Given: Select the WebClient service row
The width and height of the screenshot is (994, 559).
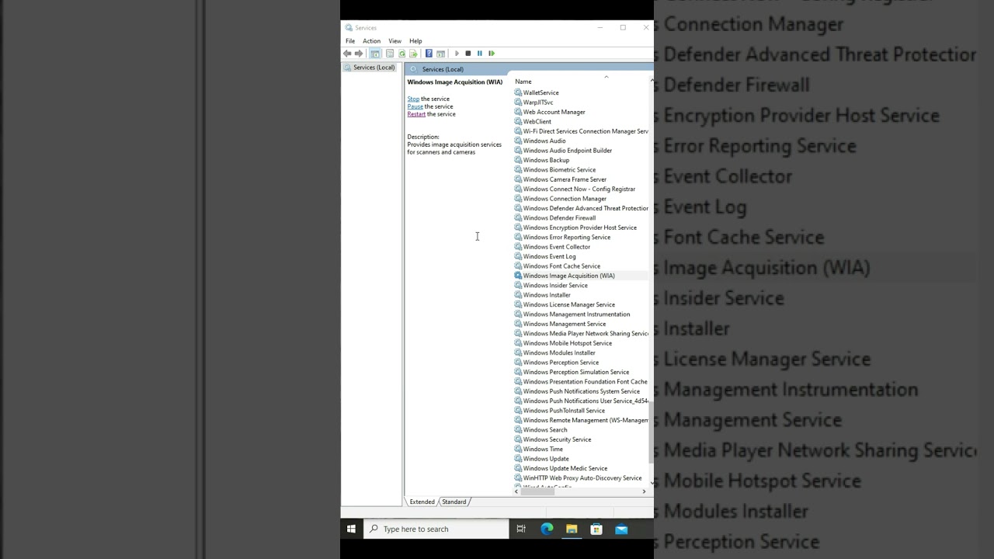Looking at the screenshot, I should (x=537, y=122).
